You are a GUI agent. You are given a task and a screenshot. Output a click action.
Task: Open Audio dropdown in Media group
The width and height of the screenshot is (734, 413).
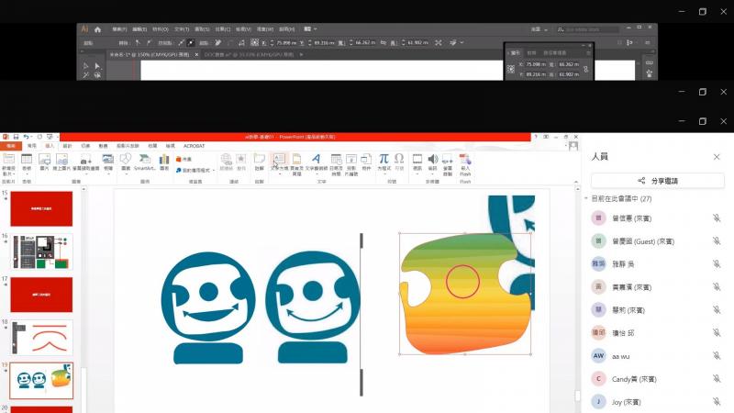pos(432,172)
